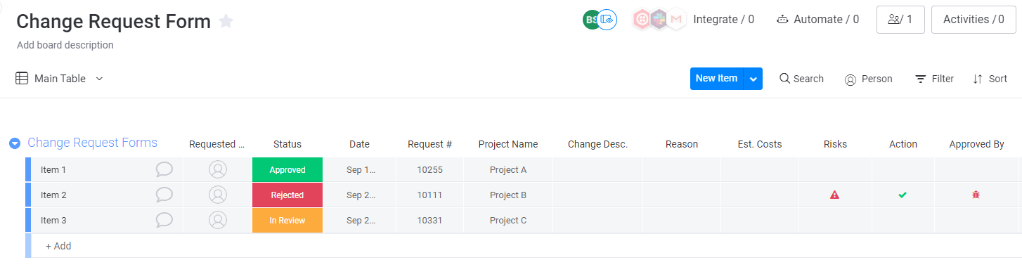This screenshot has width=1022, height=267.
Task: Change the Approved status cell of Item 1
Action: pyautogui.click(x=287, y=169)
